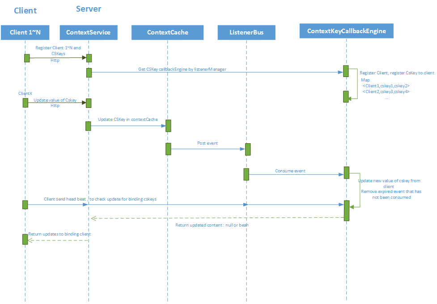Click the 'Consume event' arrow label
Viewport: 437px width, 304px height.
click(x=290, y=171)
